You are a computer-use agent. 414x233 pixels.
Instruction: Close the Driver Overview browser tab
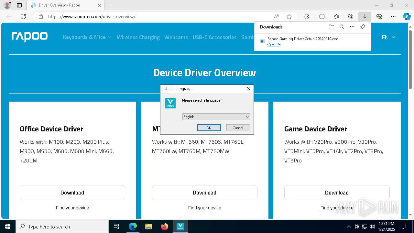[99, 5]
